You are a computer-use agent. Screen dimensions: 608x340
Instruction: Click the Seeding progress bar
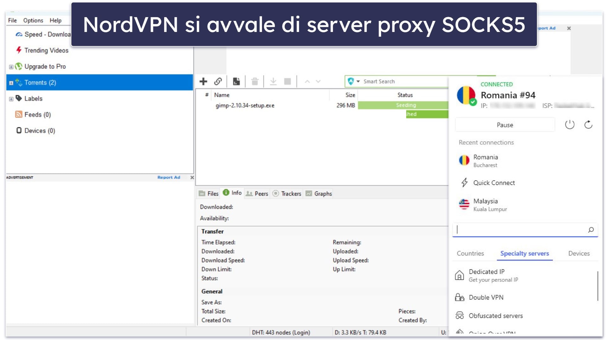(403, 105)
